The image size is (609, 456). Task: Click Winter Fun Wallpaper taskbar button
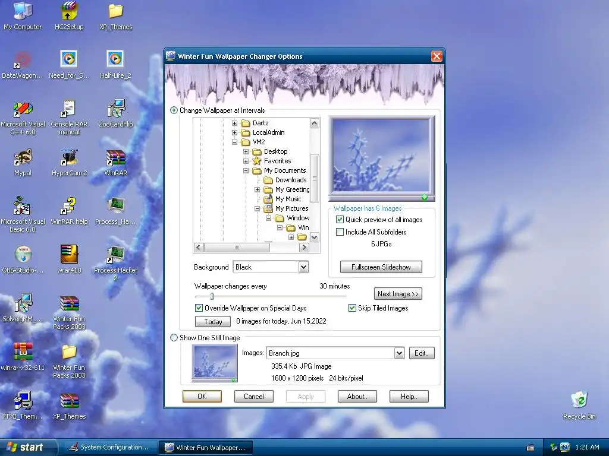click(x=205, y=448)
